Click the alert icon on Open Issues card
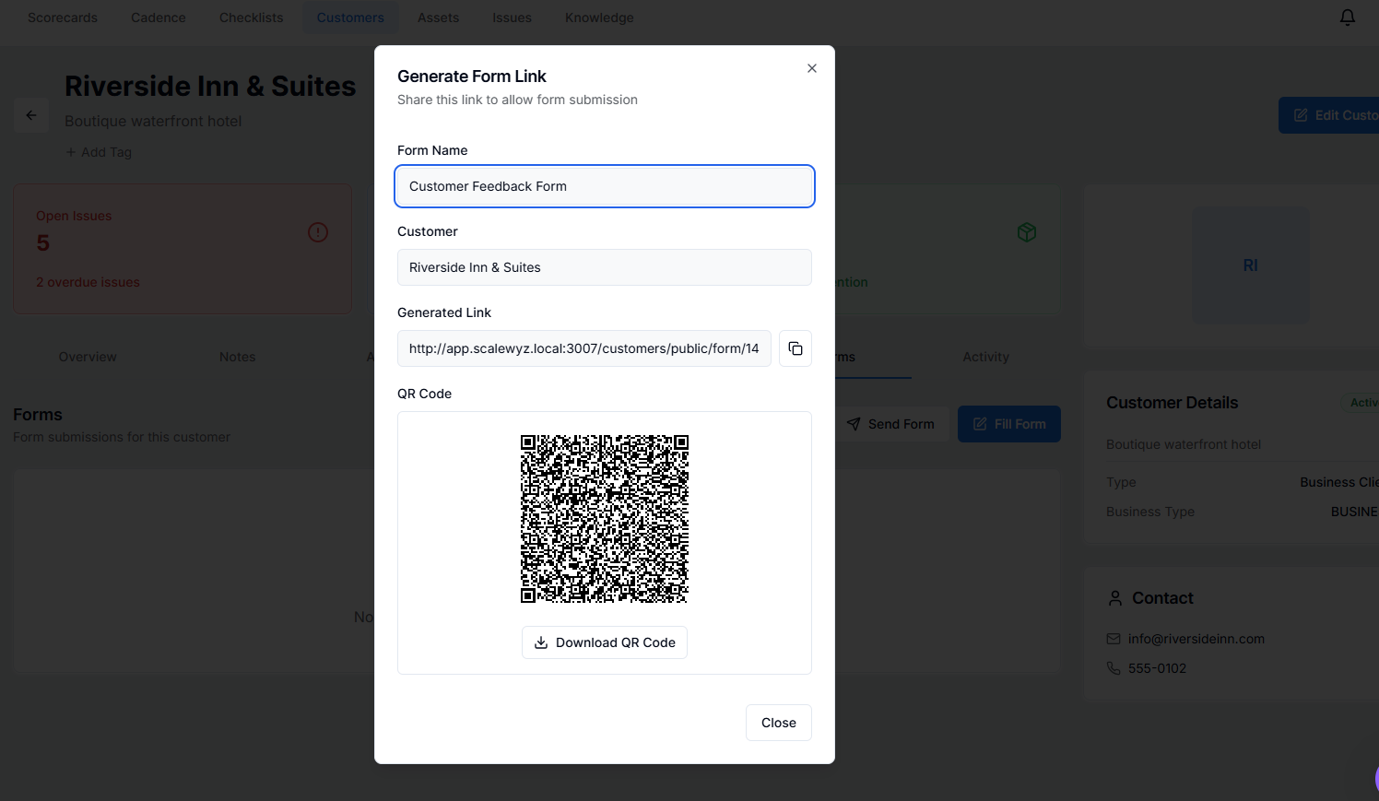1379x801 pixels. click(318, 232)
